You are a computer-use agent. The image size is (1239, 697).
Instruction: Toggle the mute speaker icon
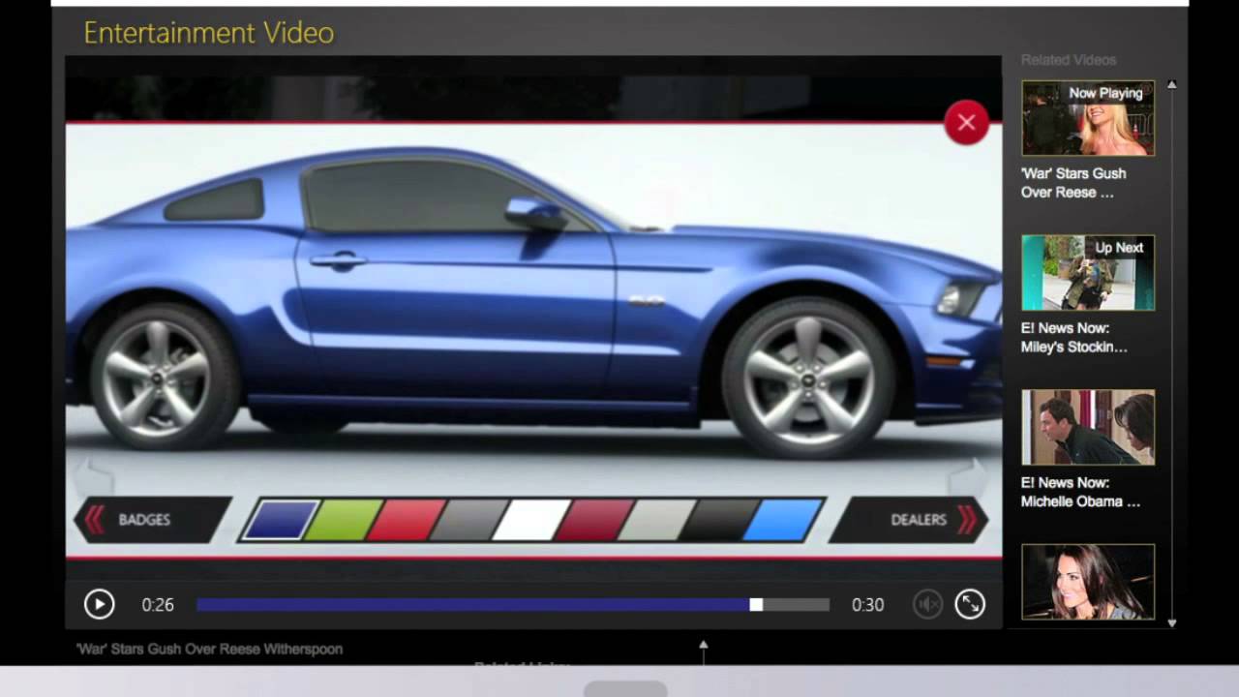pyautogui.click(x=927, y=604)
